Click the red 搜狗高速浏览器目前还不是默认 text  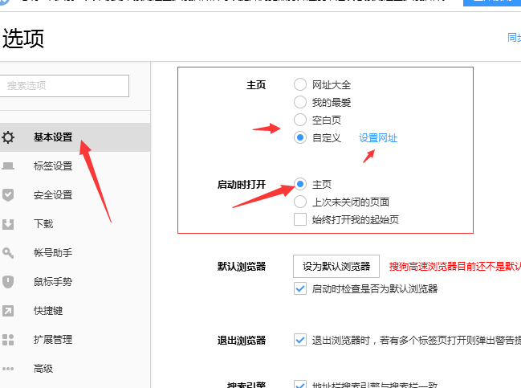tap(455, 267)
